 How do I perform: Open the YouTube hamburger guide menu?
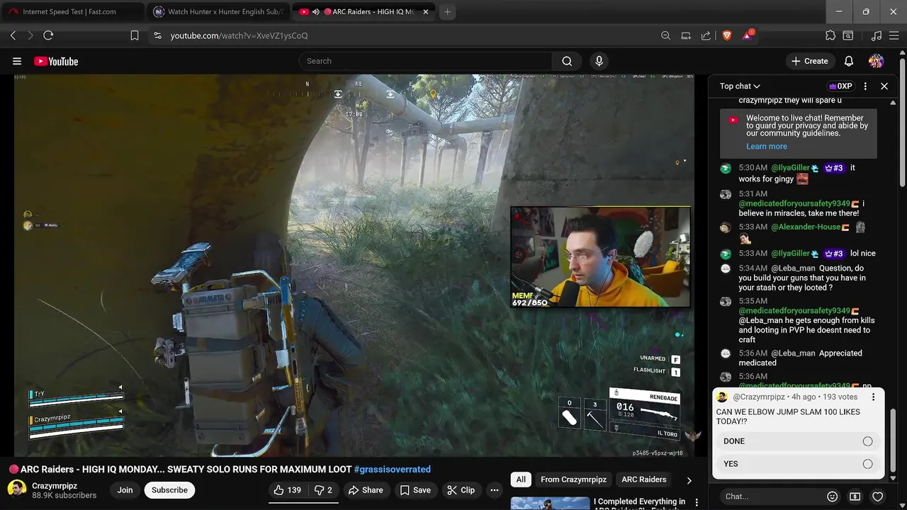click(17, 62)
